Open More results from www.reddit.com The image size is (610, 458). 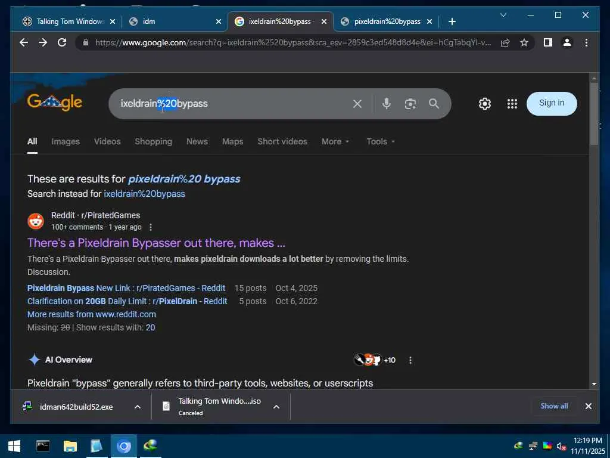(91, 314)
